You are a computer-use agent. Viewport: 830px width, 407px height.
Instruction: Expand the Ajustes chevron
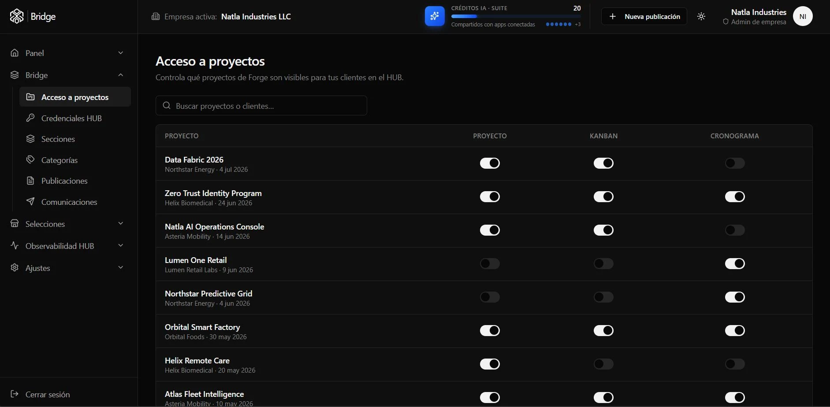pos(121,267)
